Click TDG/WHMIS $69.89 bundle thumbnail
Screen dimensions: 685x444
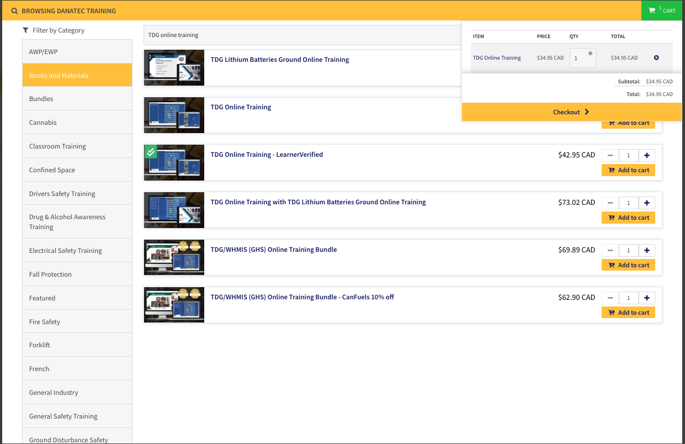click(x=174, y=258)
